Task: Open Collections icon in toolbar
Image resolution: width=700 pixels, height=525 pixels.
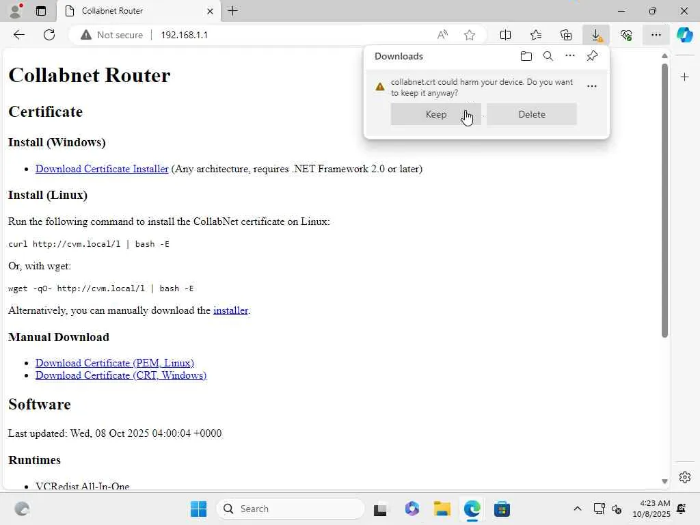Action: click(x=565, y=35)
